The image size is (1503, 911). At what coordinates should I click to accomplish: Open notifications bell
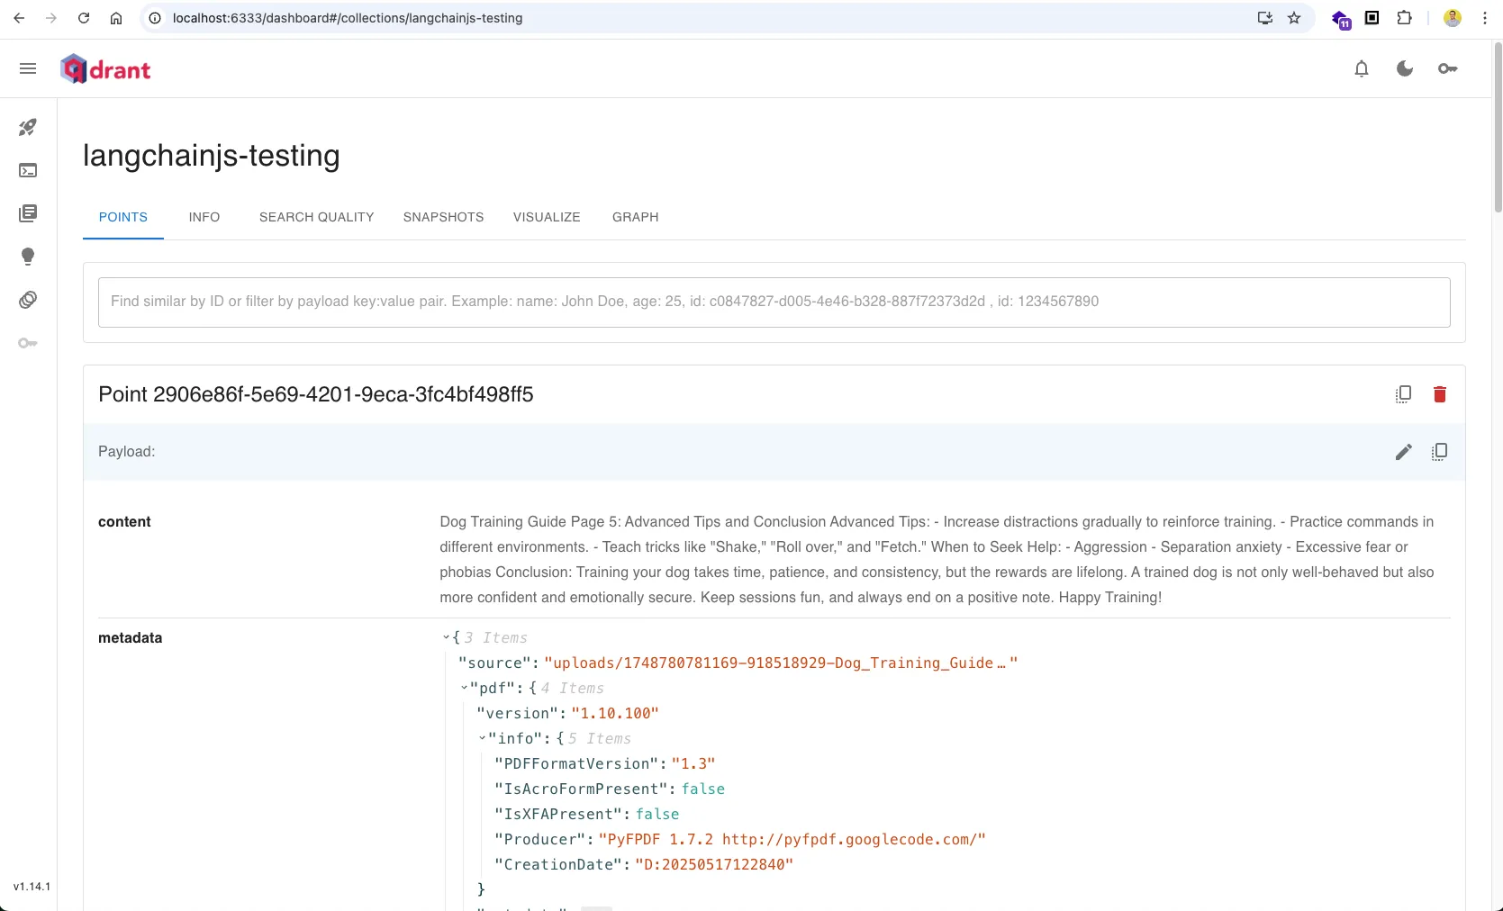pos(1362,68)
